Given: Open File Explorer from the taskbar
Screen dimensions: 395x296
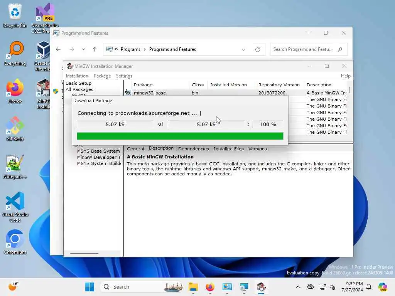Looking at the screenshot, I should (x=193, y=287).
